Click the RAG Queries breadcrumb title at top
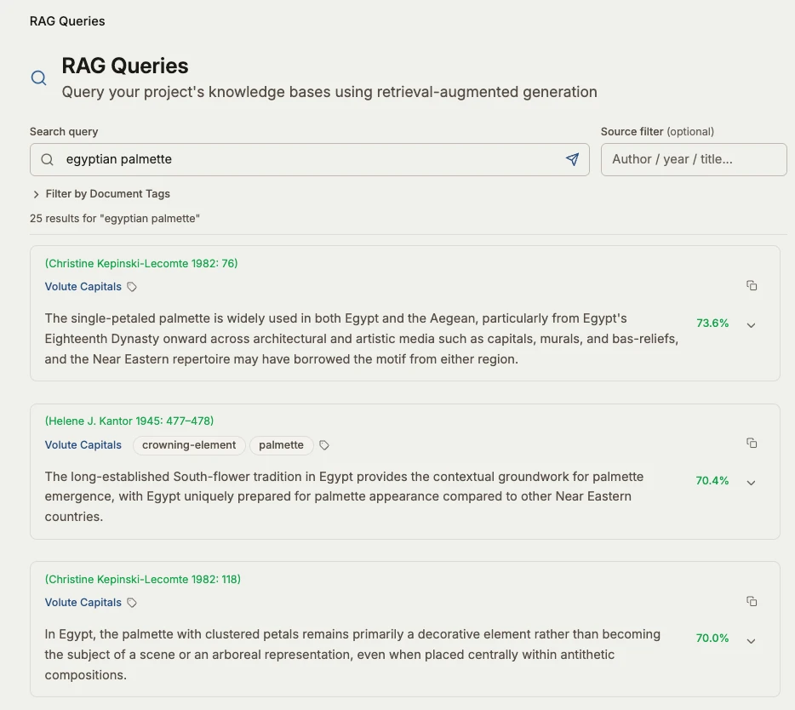Screen dimensions: 795x710 (67, 21)
